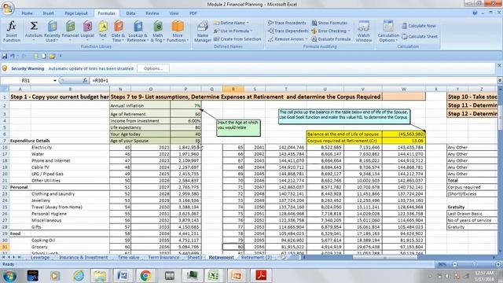This screenshot has height=283, width=503.
Task: Click Create from Selection
Action: tap(237, 39)
